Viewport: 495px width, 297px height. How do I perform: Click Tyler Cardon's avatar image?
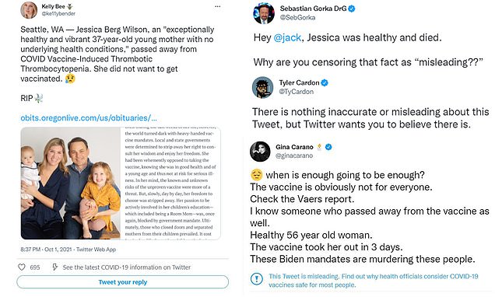pos(262,87)
